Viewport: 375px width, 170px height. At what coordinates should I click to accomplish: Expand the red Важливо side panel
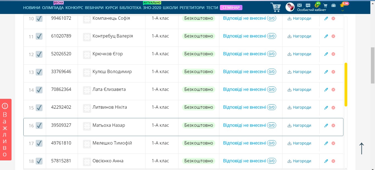[x=5, y=129]
